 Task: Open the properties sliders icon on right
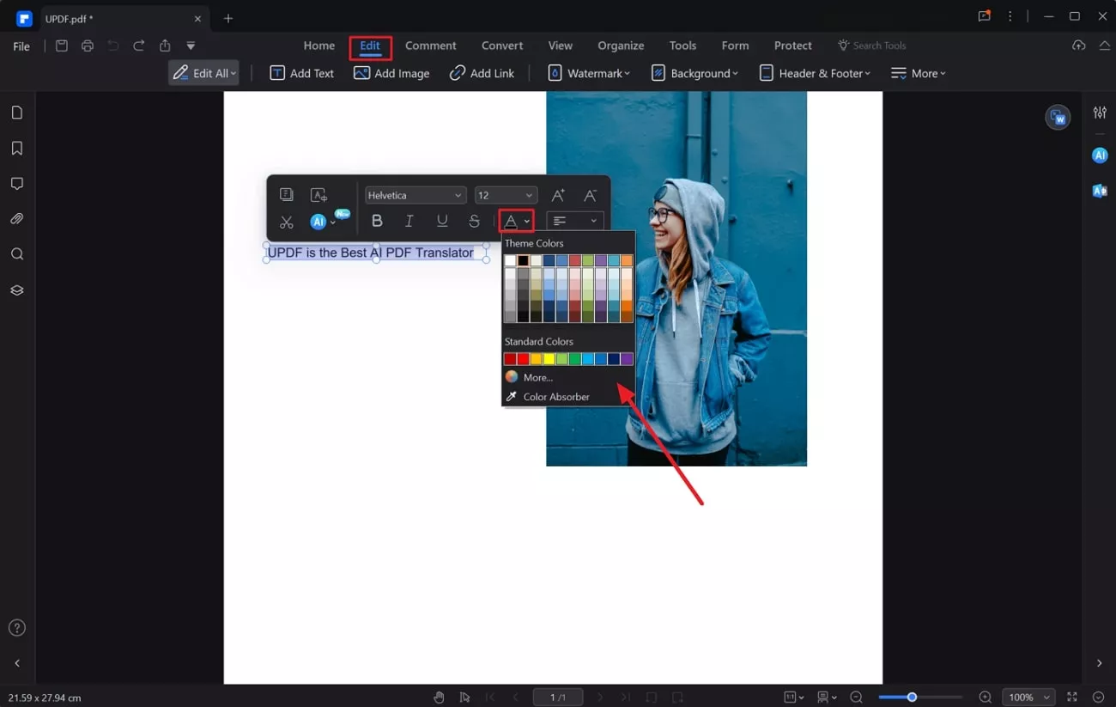(x=1100, y=113)
